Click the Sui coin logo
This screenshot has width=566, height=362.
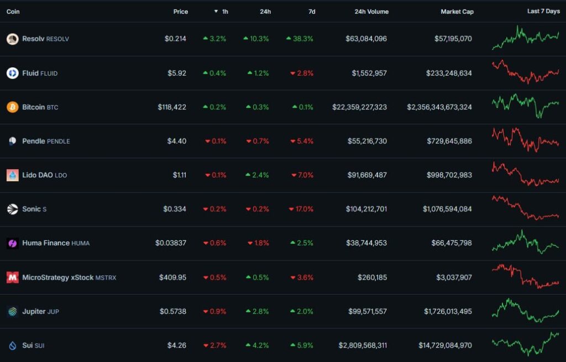12,345
